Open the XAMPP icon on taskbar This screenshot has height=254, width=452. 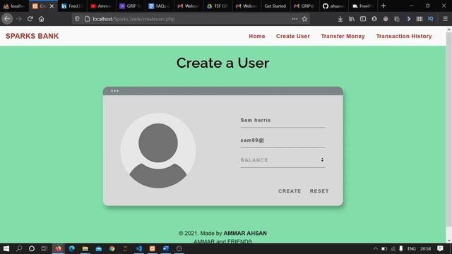click(153, 248)
